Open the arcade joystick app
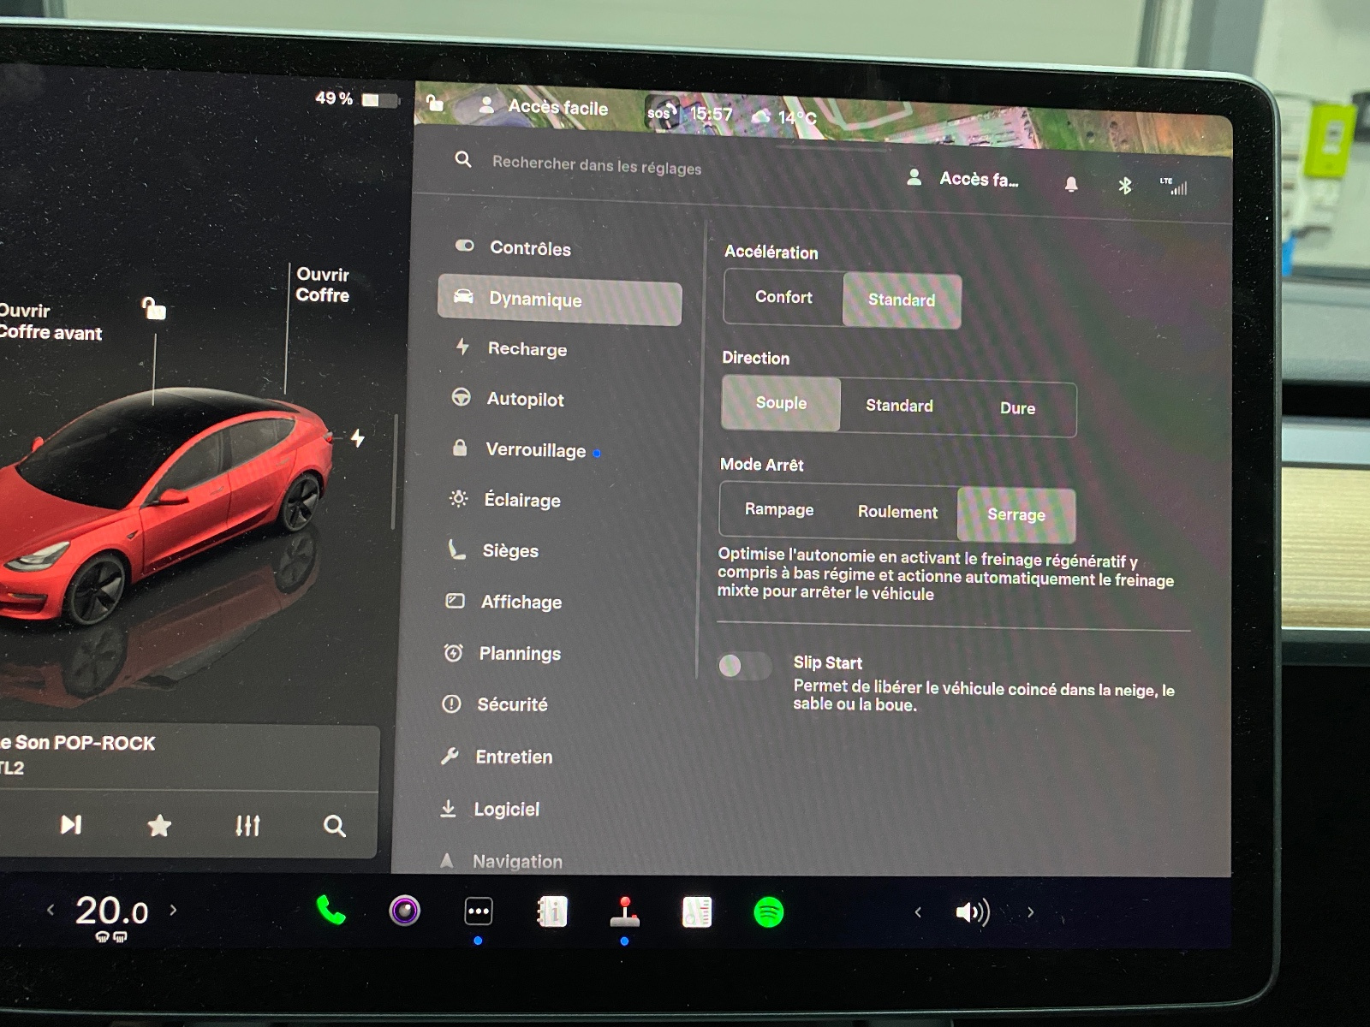 pos(625,912)
